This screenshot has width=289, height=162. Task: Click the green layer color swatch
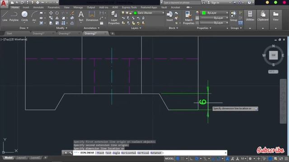point(135,13)
